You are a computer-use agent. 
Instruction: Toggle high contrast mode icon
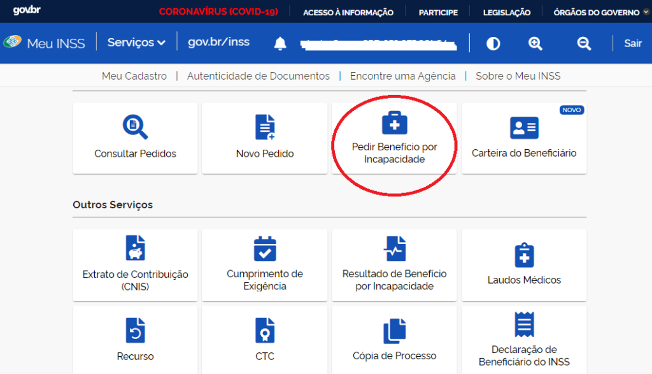coord(493,43)
